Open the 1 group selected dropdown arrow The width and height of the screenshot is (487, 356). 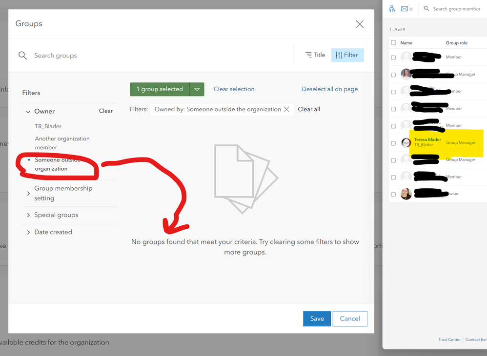click(197, 89)
